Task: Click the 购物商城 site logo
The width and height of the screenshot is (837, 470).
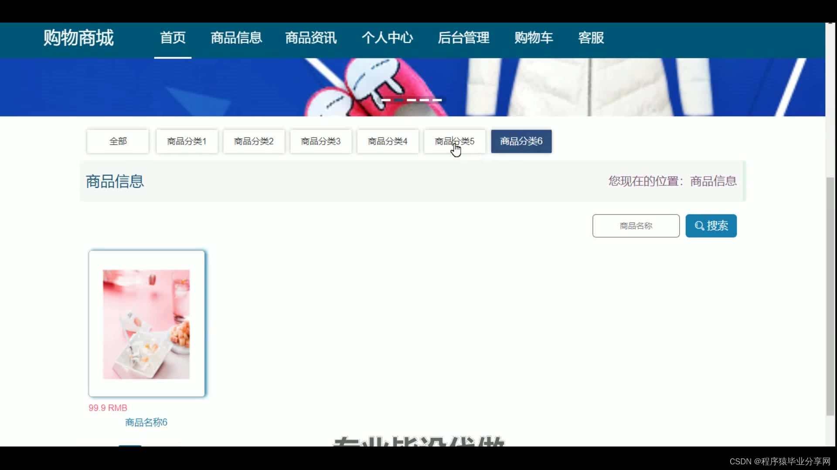Action: 78,38
